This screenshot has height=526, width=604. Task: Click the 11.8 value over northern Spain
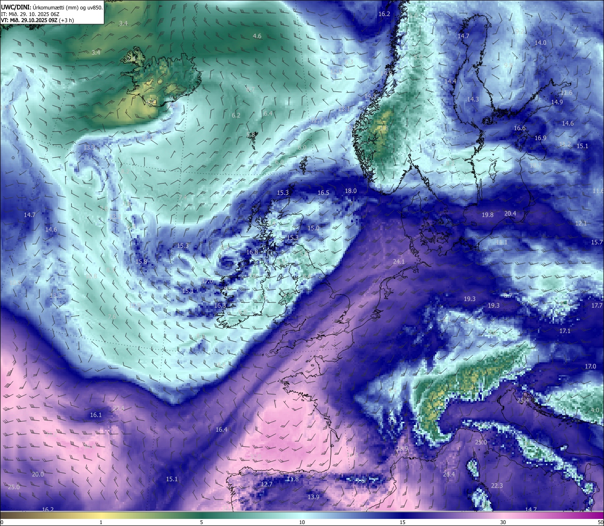click(x=293, y=479)
